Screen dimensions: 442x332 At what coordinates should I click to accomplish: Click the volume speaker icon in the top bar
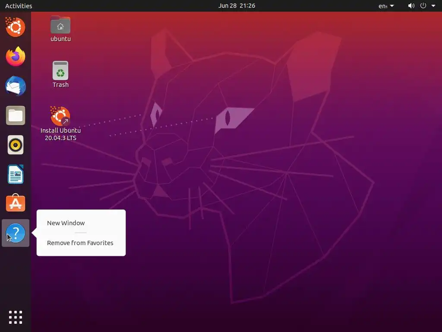click(x=411, y=6)
